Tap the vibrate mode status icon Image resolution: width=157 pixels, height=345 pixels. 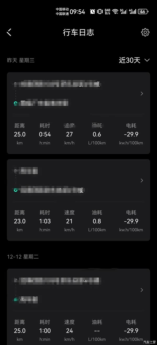tap(100, 11)
